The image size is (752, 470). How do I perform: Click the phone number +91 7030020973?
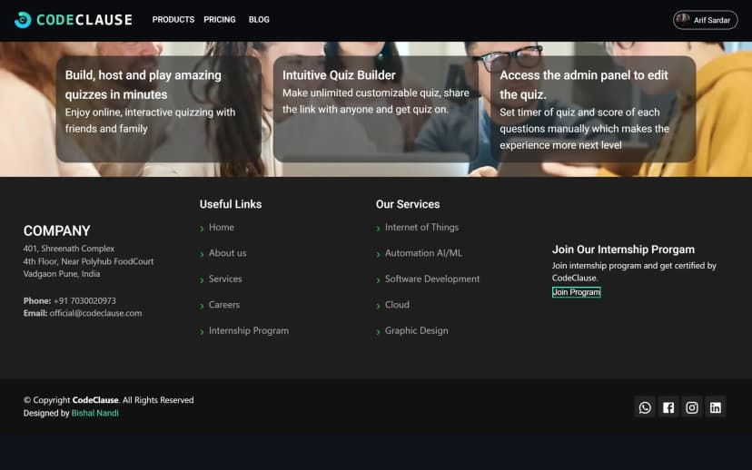(x=84, y=300)
